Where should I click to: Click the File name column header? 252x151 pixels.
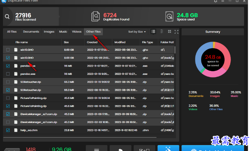(x=21, y=42)
